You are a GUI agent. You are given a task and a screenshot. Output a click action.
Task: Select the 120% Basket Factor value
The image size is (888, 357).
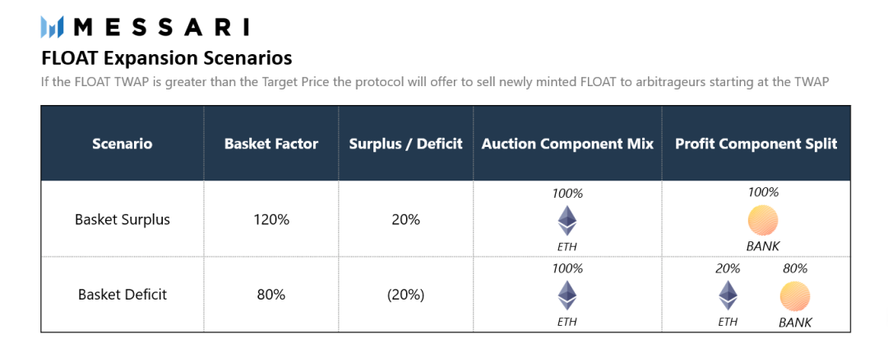(x=271, y=220)
